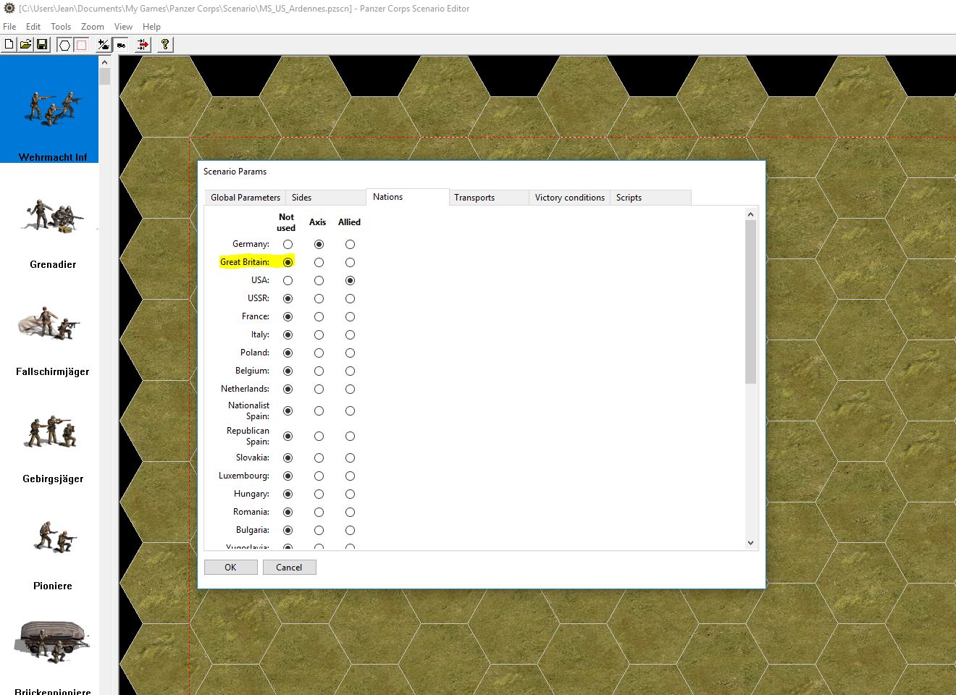Set Great Britain to Allied

point(350,263)
